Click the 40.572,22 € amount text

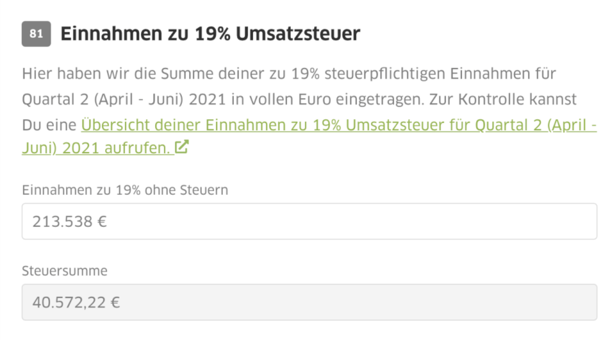point(76,302)
